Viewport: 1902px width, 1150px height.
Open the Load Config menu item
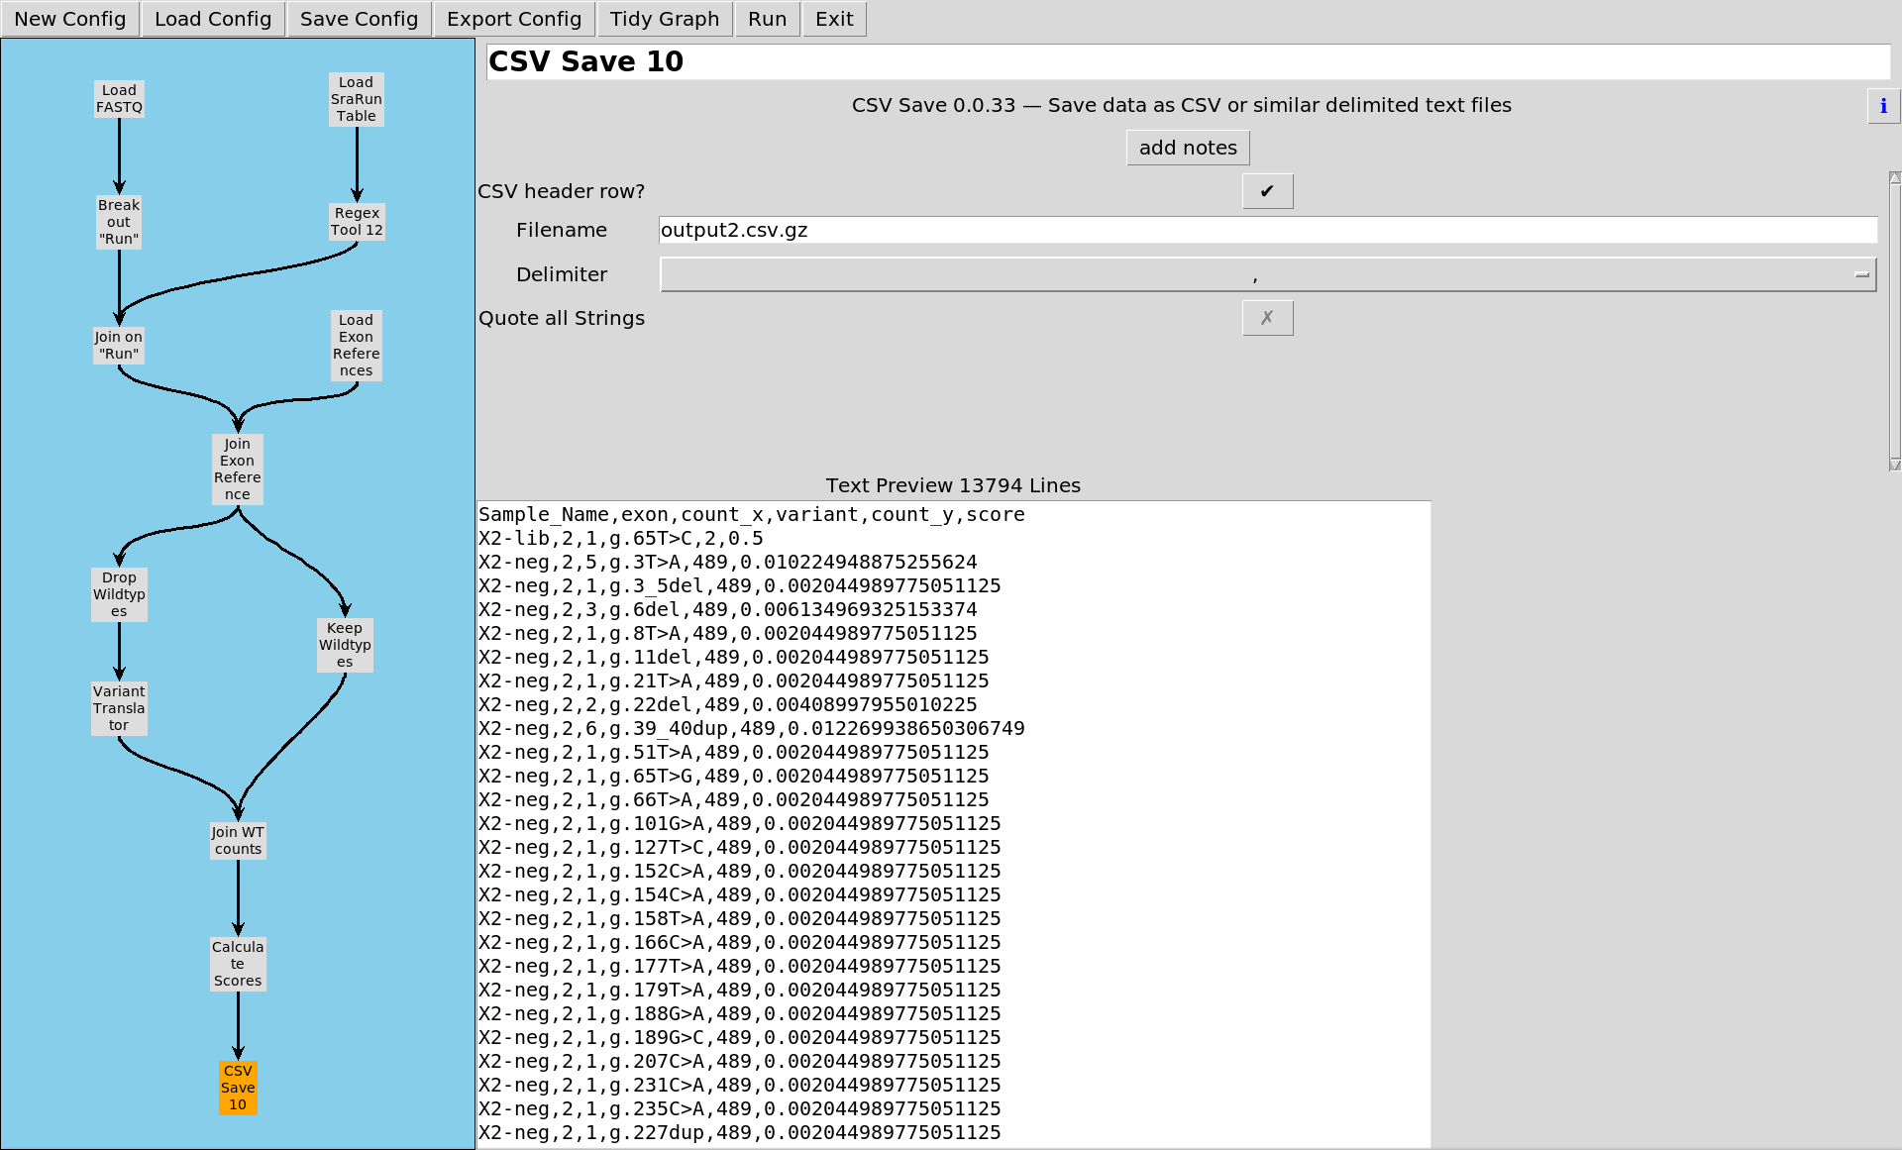click(213, 19)
